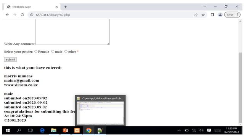
Task: Launch Microsoft Edge from taskbar
Action: click(42, 130)
